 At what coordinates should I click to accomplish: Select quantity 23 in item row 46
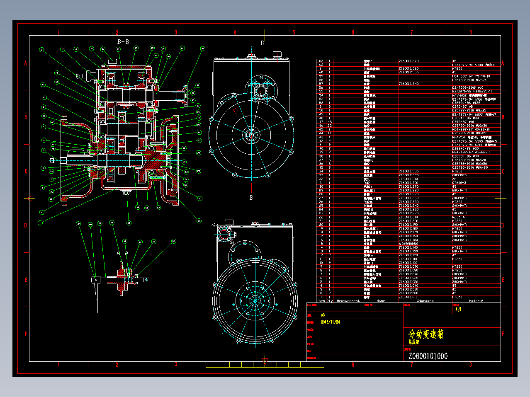[330, 126]
